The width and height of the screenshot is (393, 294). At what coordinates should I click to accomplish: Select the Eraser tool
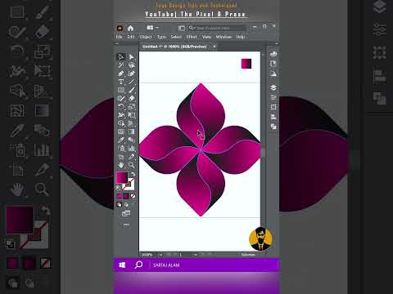[132, 98]
